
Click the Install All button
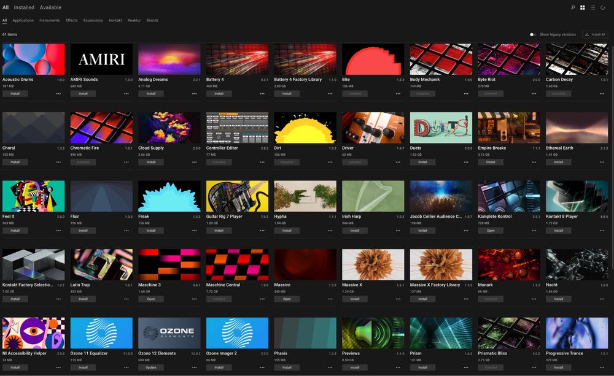(x=595, y=34)
